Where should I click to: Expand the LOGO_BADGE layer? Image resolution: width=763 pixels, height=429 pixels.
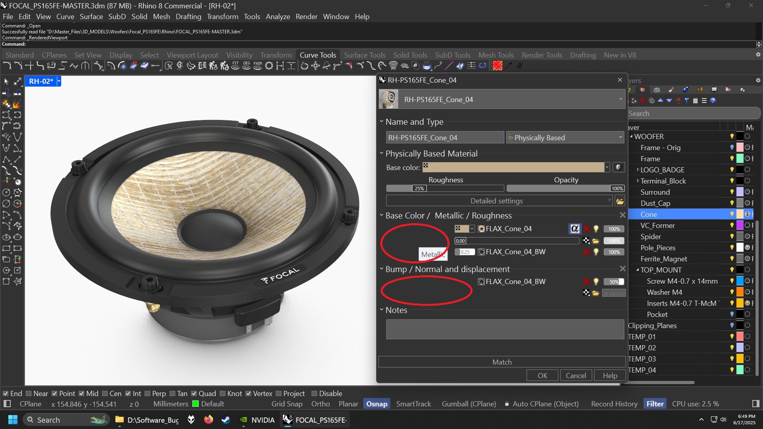638,170
